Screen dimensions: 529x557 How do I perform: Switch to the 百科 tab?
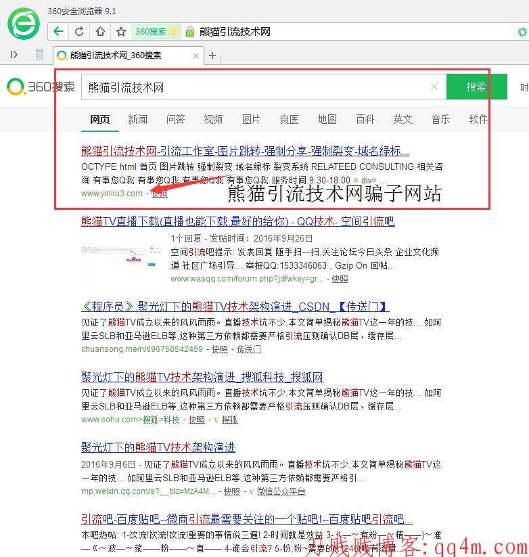click(x=365, y=119)
